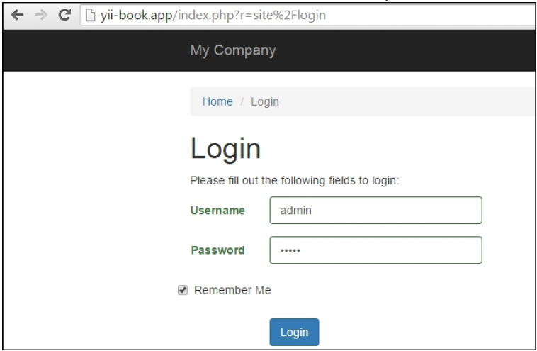Click the browser forward arrow
The height and width of the screenshot is (351, 537).
(x=41, y=15)
